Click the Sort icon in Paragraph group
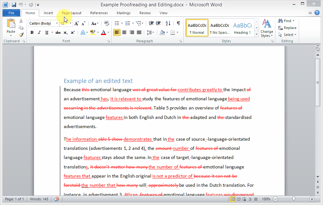The height and width of the screenshot is (205, 323). click(x=167, y=23)
